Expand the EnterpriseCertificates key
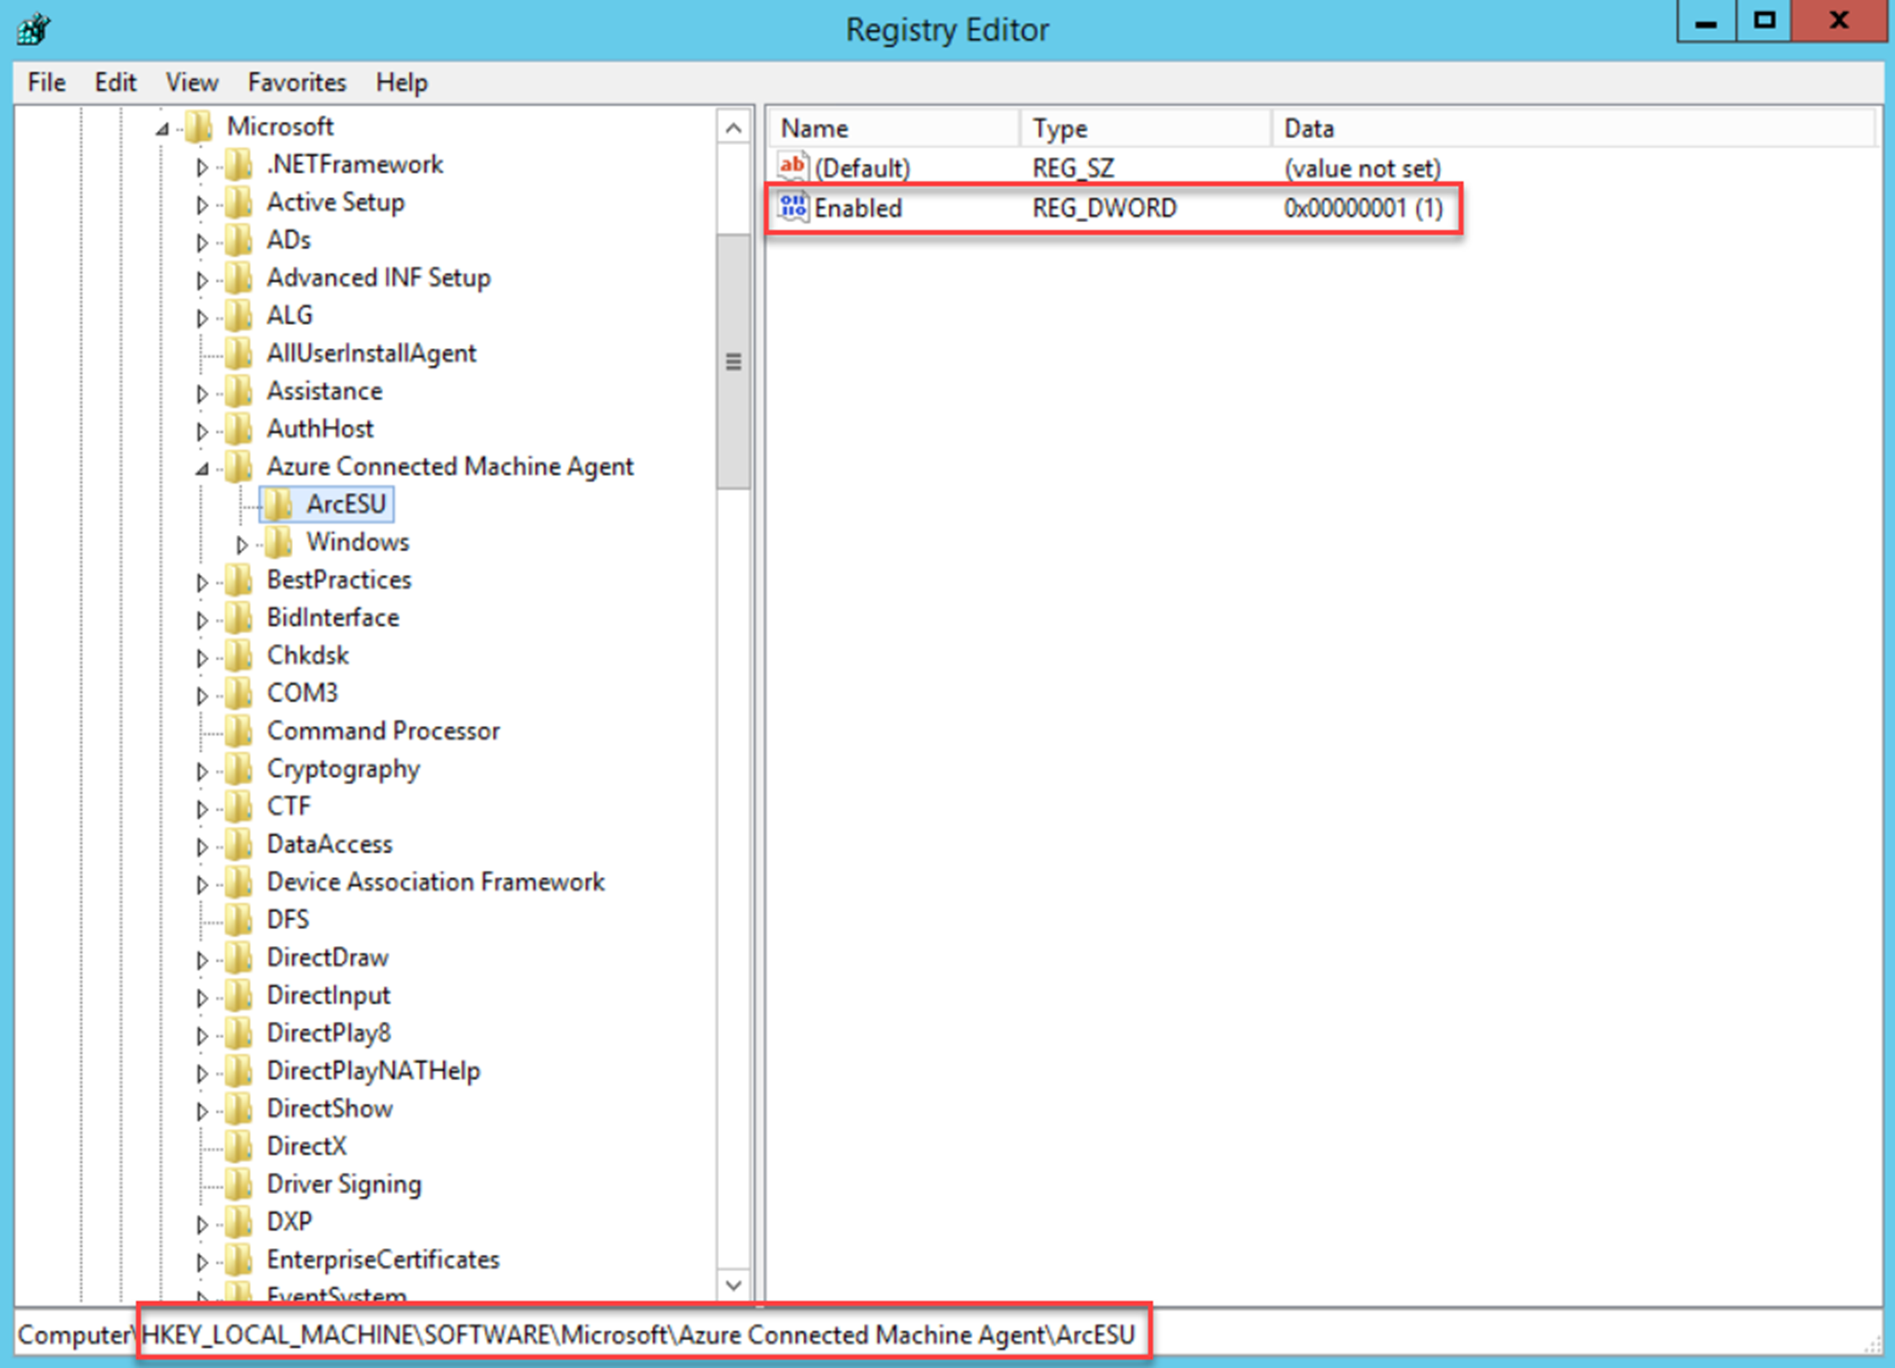 (202, 1262)
